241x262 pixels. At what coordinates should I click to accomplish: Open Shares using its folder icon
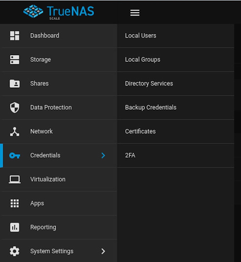[x=14, y=83]
